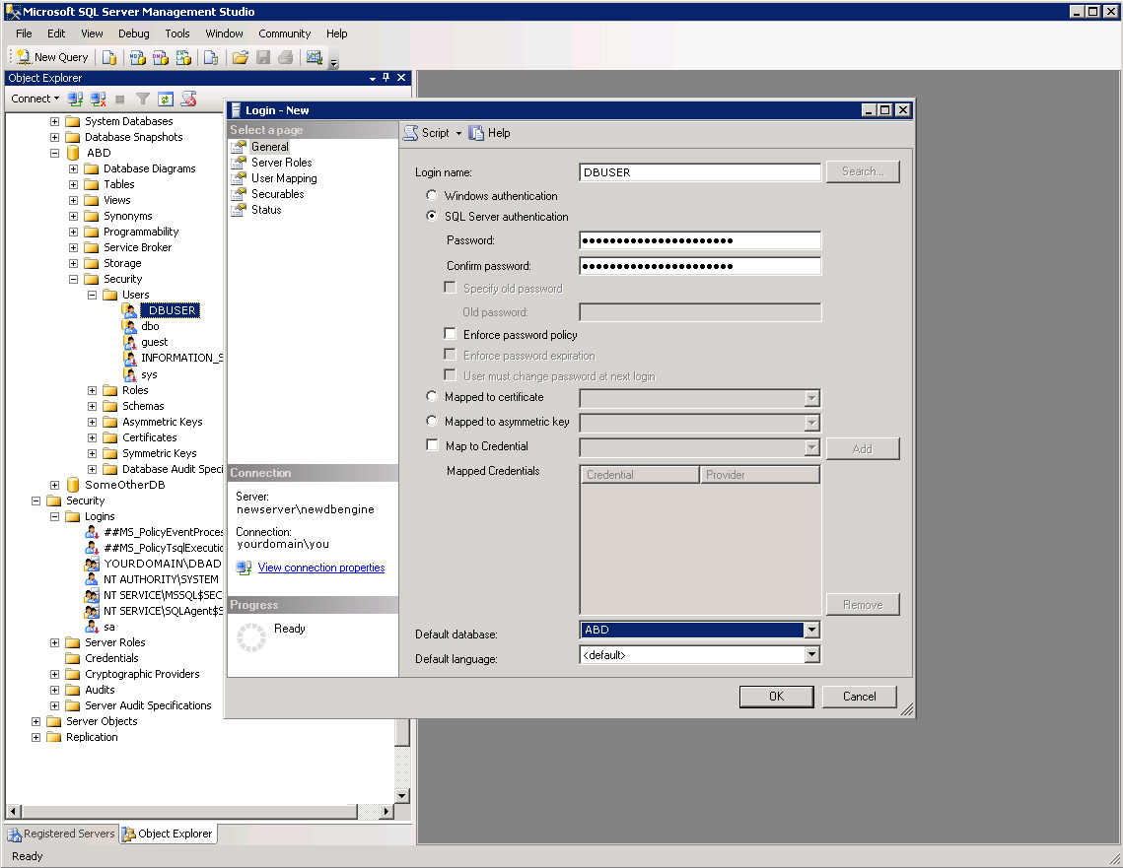Click the Database Engine Query icon
This screenshot has width=1123, height=868.
[108, 57]
